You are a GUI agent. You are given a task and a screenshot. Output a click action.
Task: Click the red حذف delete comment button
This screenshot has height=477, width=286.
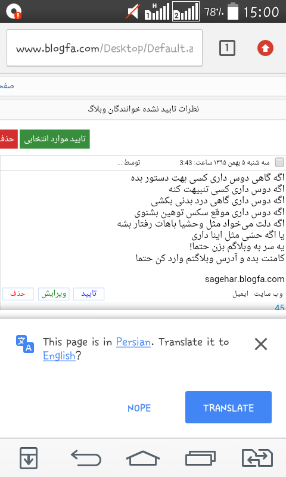[x=18, y=294]
